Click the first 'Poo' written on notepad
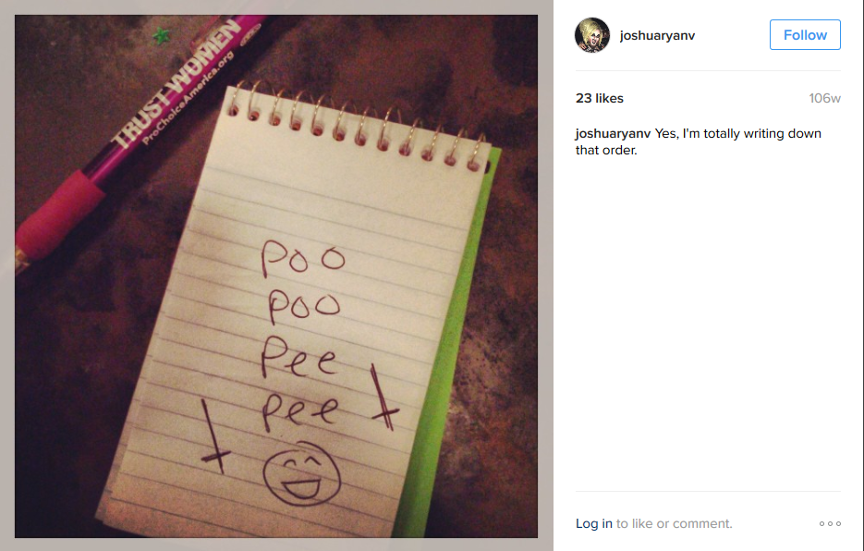864x551 pixels. tap(303, 258)
